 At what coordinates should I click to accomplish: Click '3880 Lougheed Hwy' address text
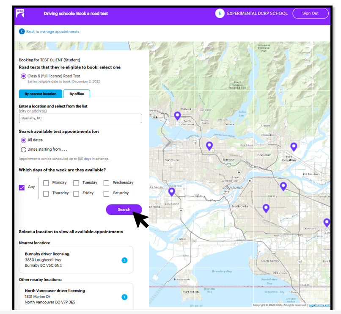tap(43, 260)
